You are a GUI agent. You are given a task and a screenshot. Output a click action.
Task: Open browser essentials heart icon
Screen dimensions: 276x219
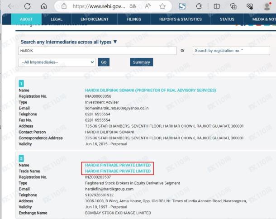(250, 7)
